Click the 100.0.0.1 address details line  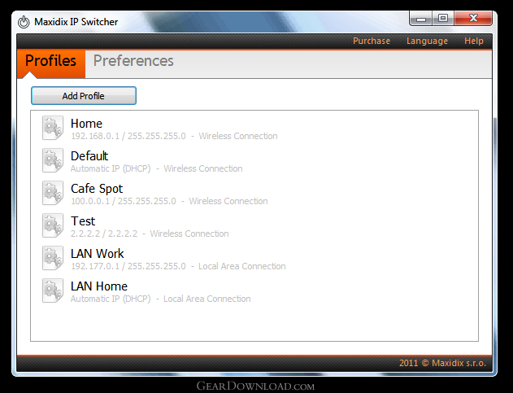coord(169,201)
